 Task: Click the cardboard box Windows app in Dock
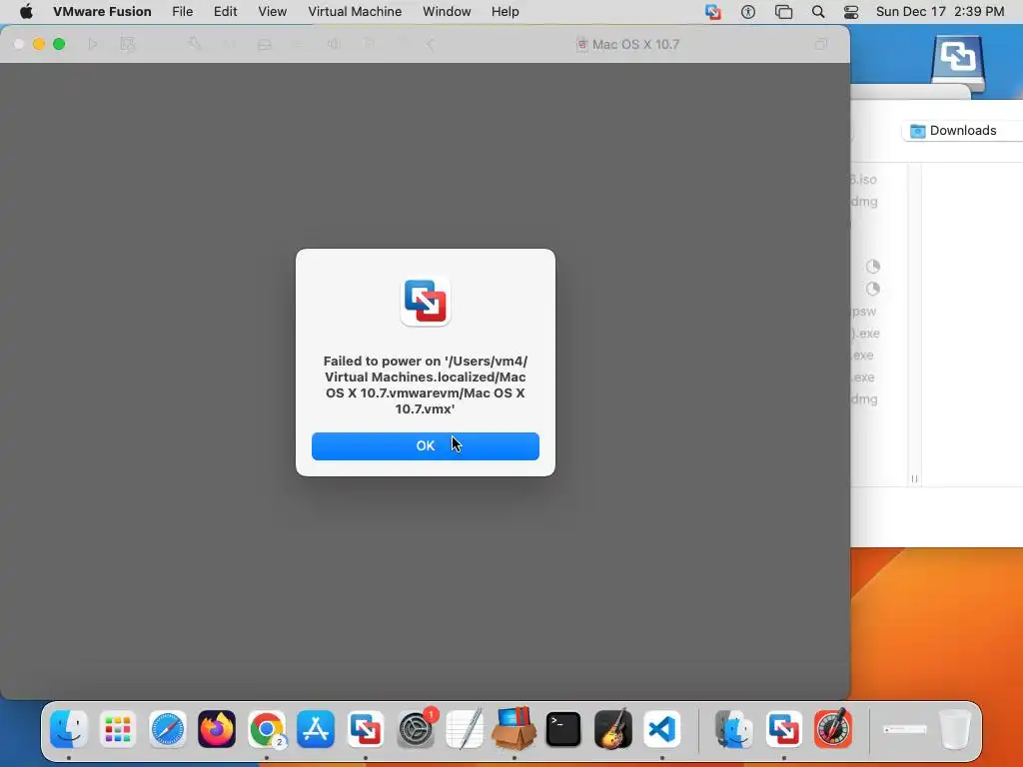coord(514,728)
